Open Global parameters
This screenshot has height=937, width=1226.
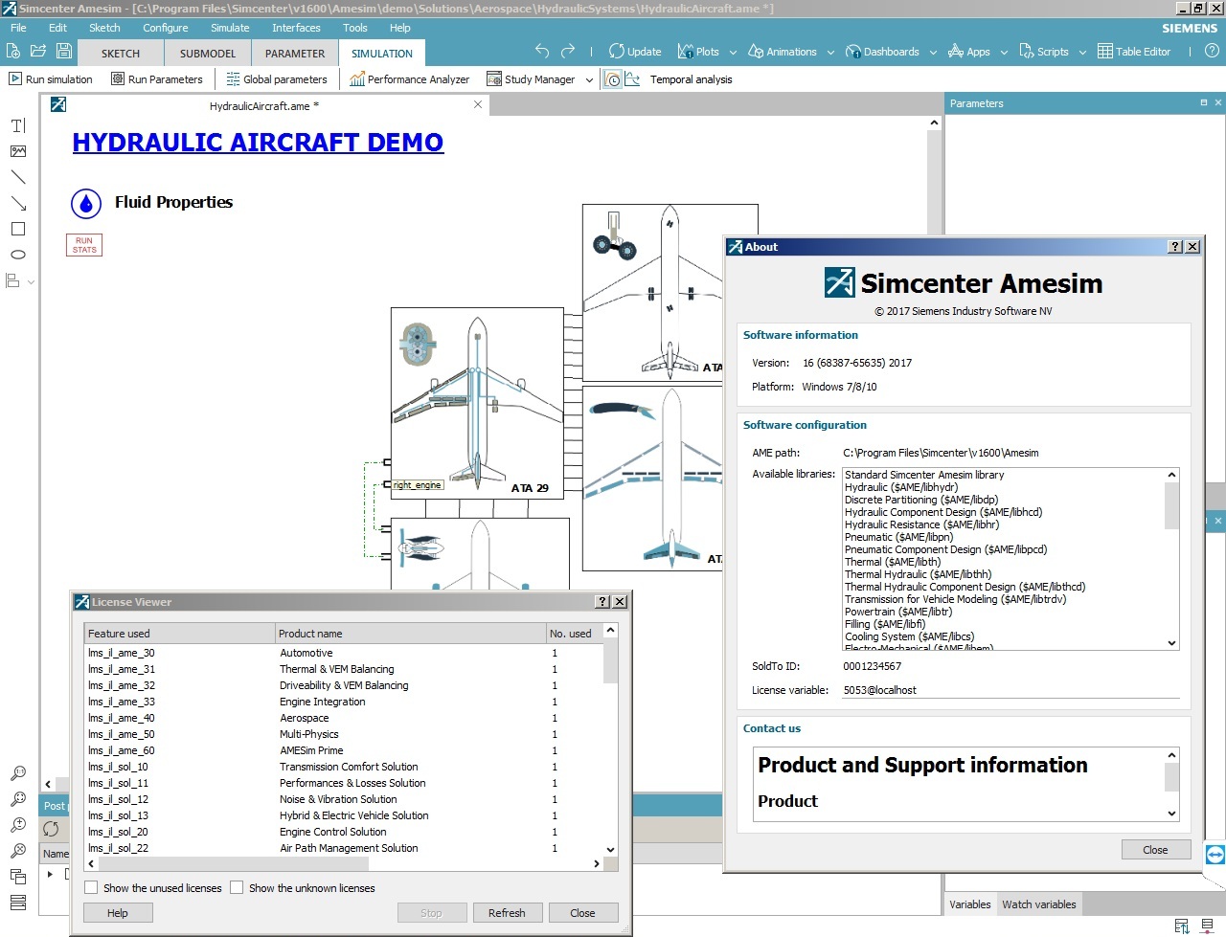[277, 79]
